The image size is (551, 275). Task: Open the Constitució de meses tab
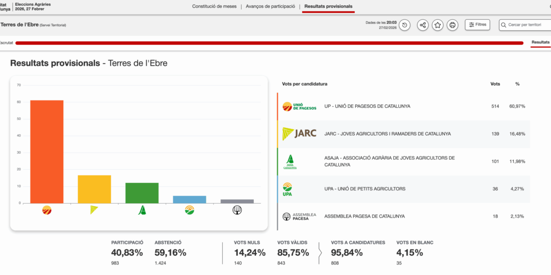215,7
